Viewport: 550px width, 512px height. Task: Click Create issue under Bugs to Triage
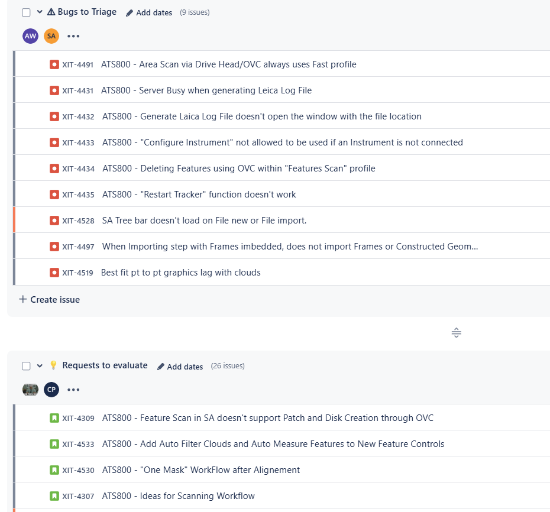coord(49,300)
